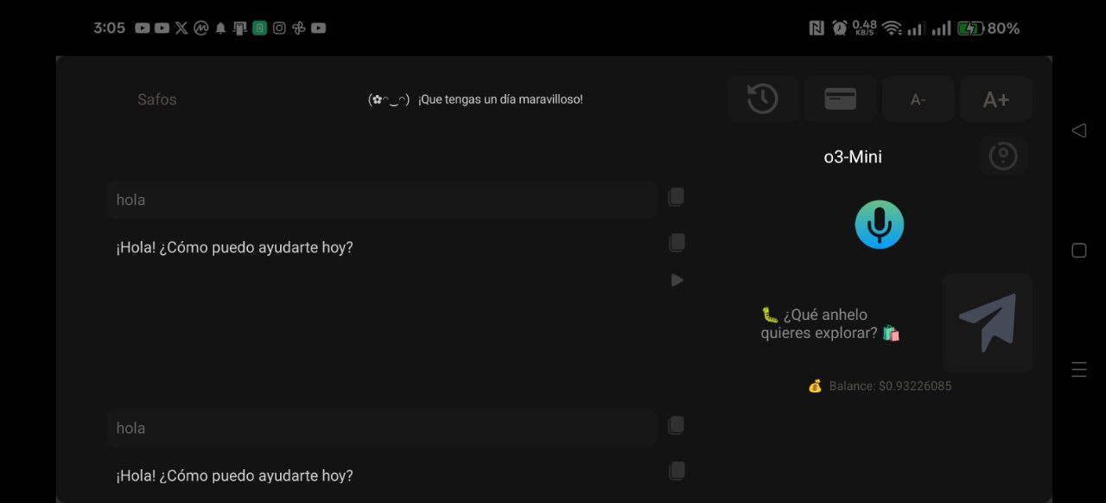The height and width of the screenshot is (503, 1106).
Task: Increase font size with A+ button
Action: click(x=995, y=99)
